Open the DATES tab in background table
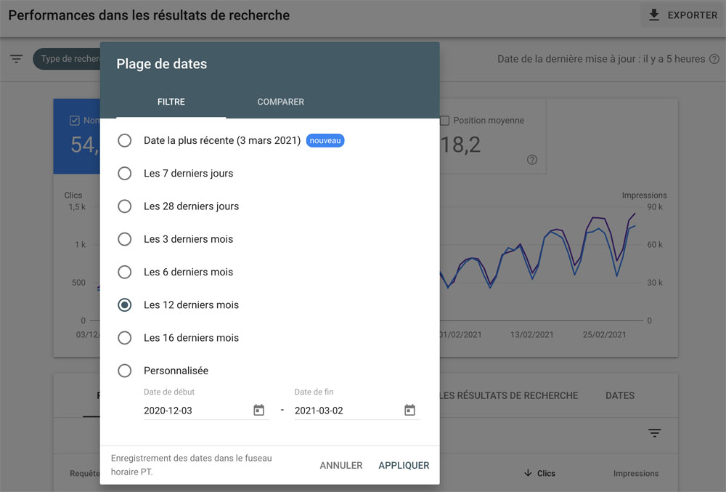This screenshot has width=726, height=492. click(619, 395)
